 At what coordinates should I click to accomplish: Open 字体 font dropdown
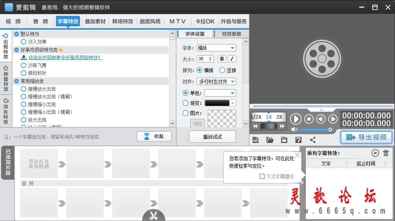[x=216, y=48]
